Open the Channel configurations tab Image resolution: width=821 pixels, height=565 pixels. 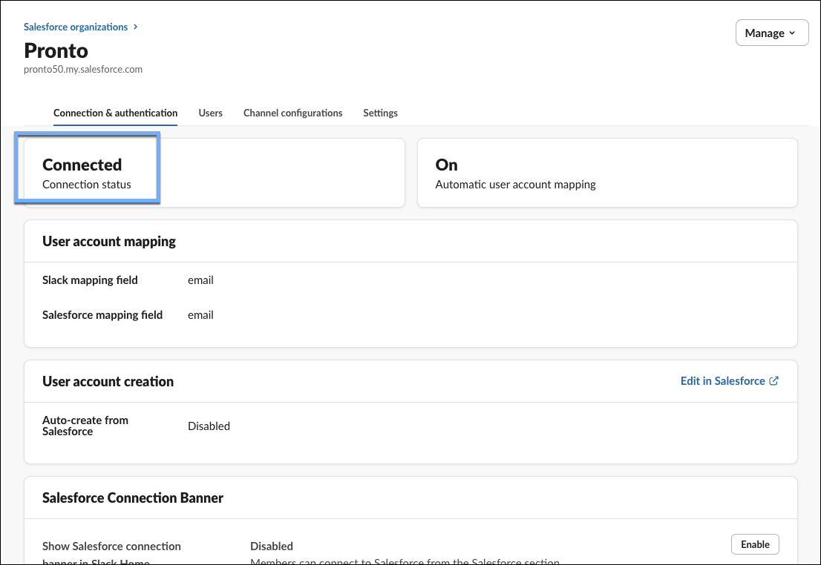tap(292, 113)
